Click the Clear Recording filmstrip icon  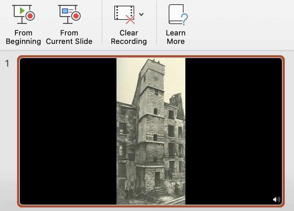125,15
